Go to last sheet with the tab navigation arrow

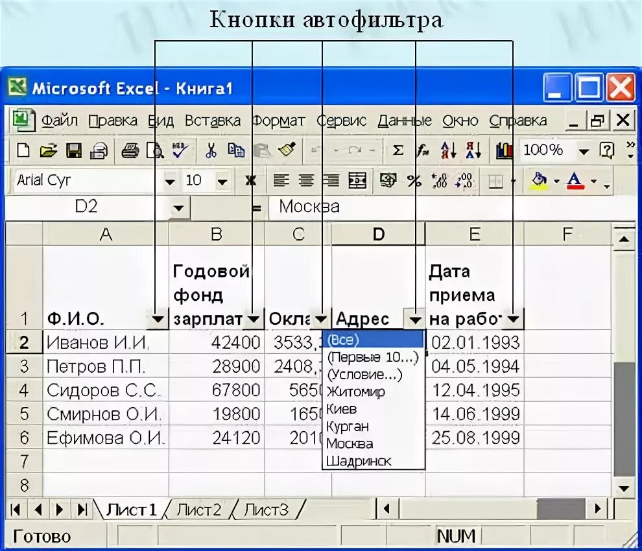click(x=82, y=510)
